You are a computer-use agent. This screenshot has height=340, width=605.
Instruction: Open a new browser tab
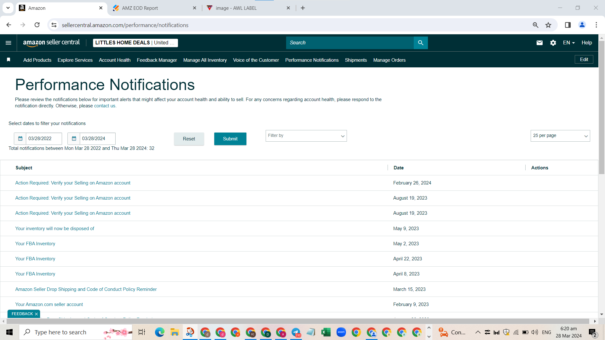point(303,8)
